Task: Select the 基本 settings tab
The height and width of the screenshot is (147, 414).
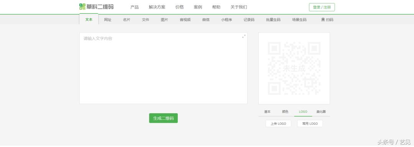Action: pyautogui.click(x=268, y=112)
